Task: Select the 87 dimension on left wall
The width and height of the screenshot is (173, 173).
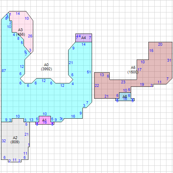Action: [4, 71]
